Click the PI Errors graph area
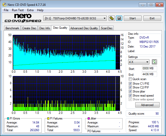166x136 pixels. coord(66,52)
